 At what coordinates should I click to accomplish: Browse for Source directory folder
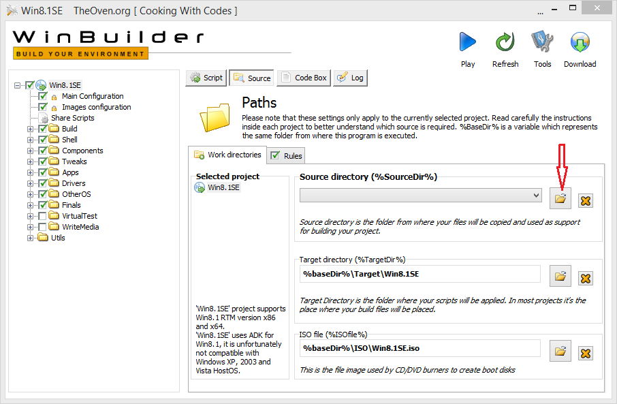click(560, 198)
